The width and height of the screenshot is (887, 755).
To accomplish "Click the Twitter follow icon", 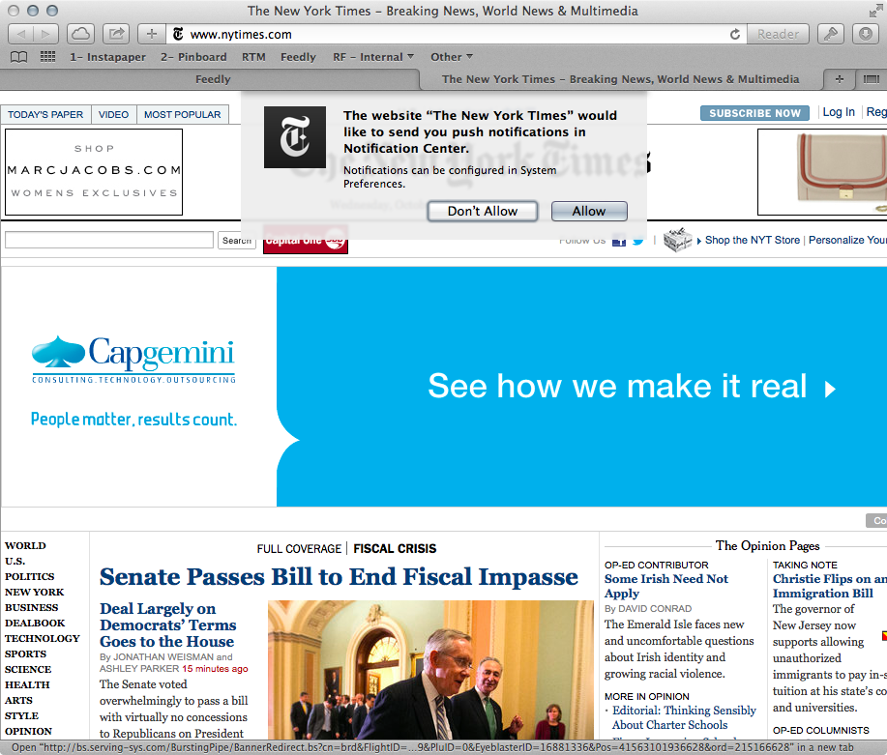I will 638,241.
